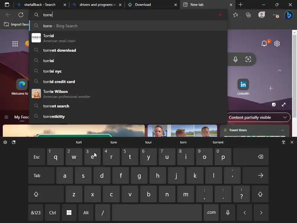Image resolution: width=297 pixels, height=223 pixels.
Task: Tap the Windows logo key
Action: 69,213
